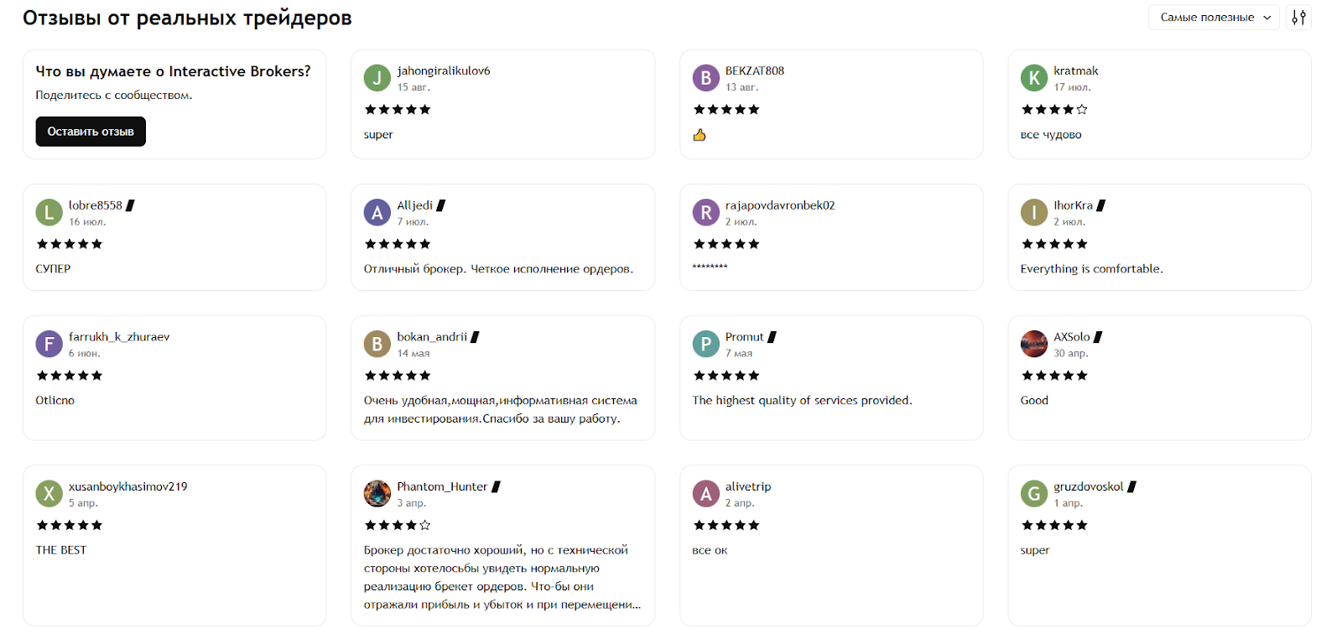Click BEKZAT808's avatar circle
The image size is (1342, 644).
click(x=705, y=78)
